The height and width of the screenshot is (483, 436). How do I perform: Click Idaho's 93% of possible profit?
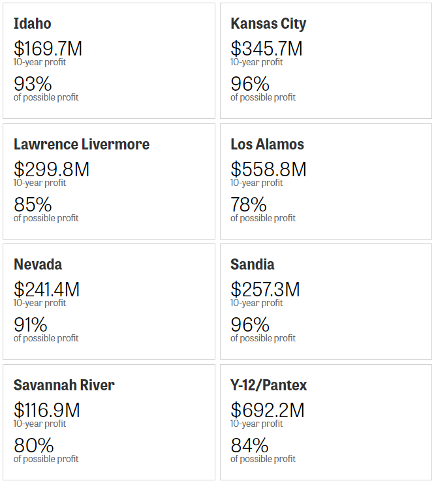click(x=33, y=84)
